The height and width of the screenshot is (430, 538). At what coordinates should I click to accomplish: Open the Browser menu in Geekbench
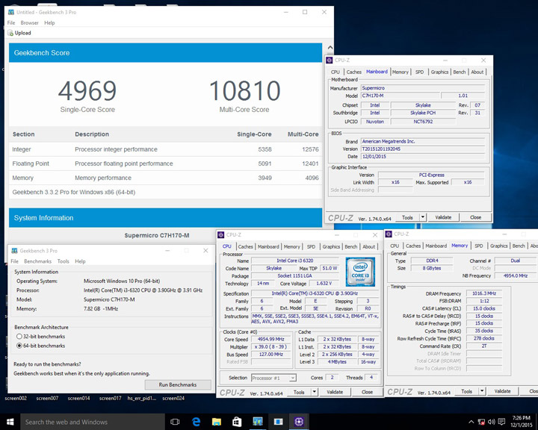pyautogui.click(x=29, y=23)
